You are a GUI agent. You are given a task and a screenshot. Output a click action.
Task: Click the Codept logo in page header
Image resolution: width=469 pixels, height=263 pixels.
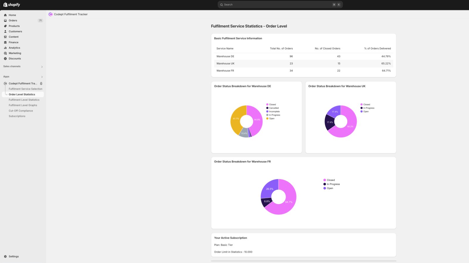(x=50, y=14)
